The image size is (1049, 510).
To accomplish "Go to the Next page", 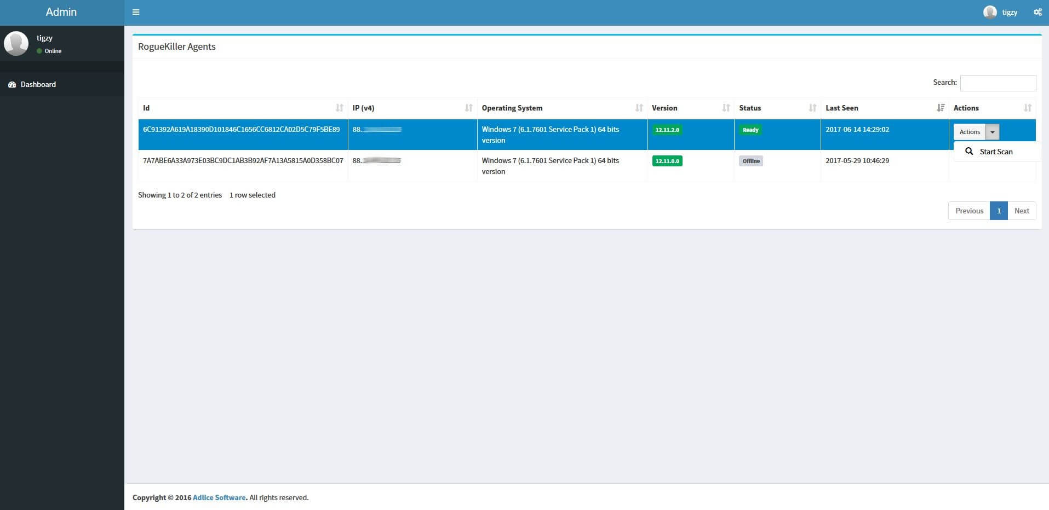I will click(x=1021, y=211).
